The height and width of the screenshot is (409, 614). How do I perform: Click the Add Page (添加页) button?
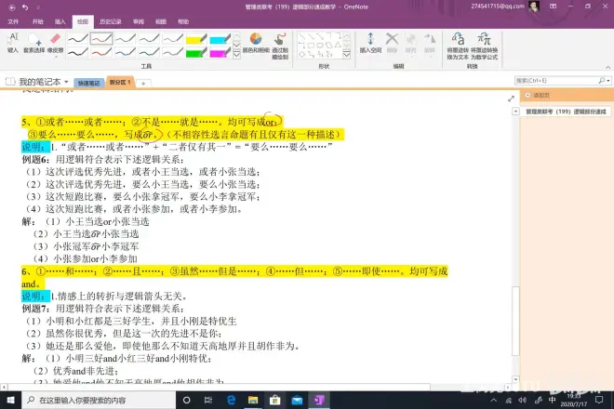pyautogui.click(x=541, y=96)
